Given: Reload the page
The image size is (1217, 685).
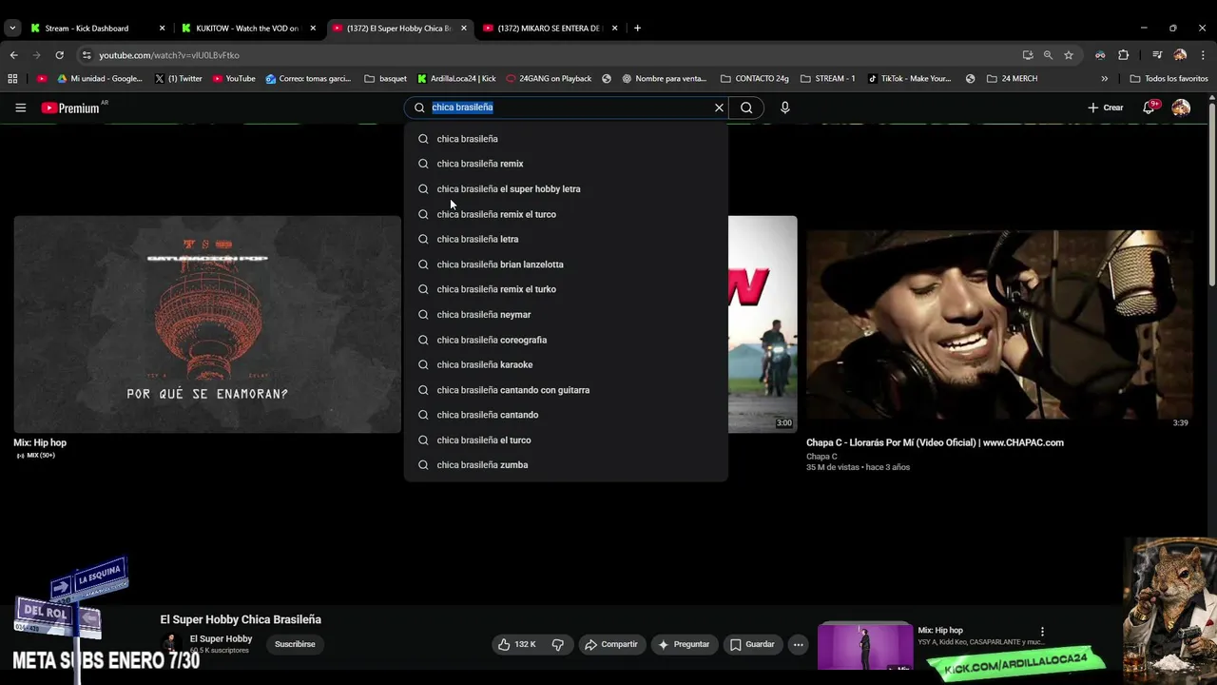Looking at the screenshot, I should (x=59, y=55).
